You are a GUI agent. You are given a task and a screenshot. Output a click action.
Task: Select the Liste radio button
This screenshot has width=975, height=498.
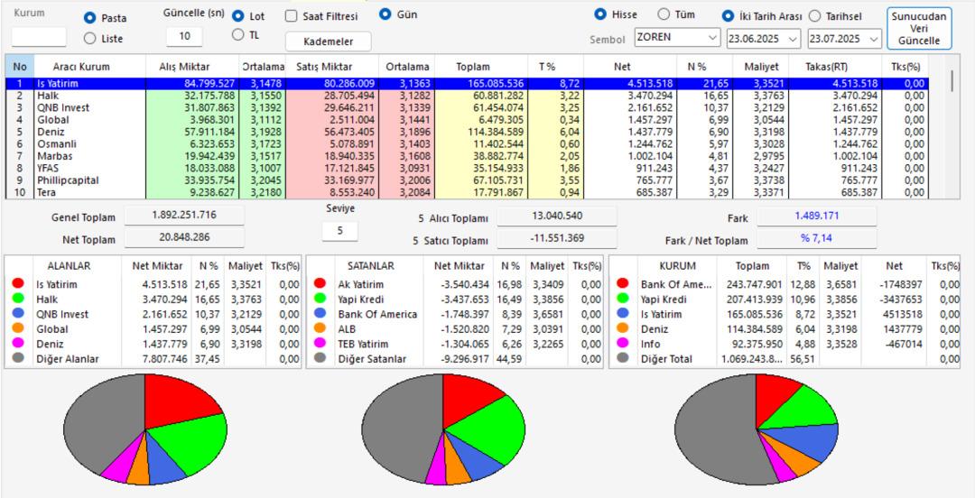[89, 39]
